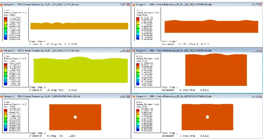
Task: Click the Viewport 1 title bar icon
Action: click(x=2, y=5)
